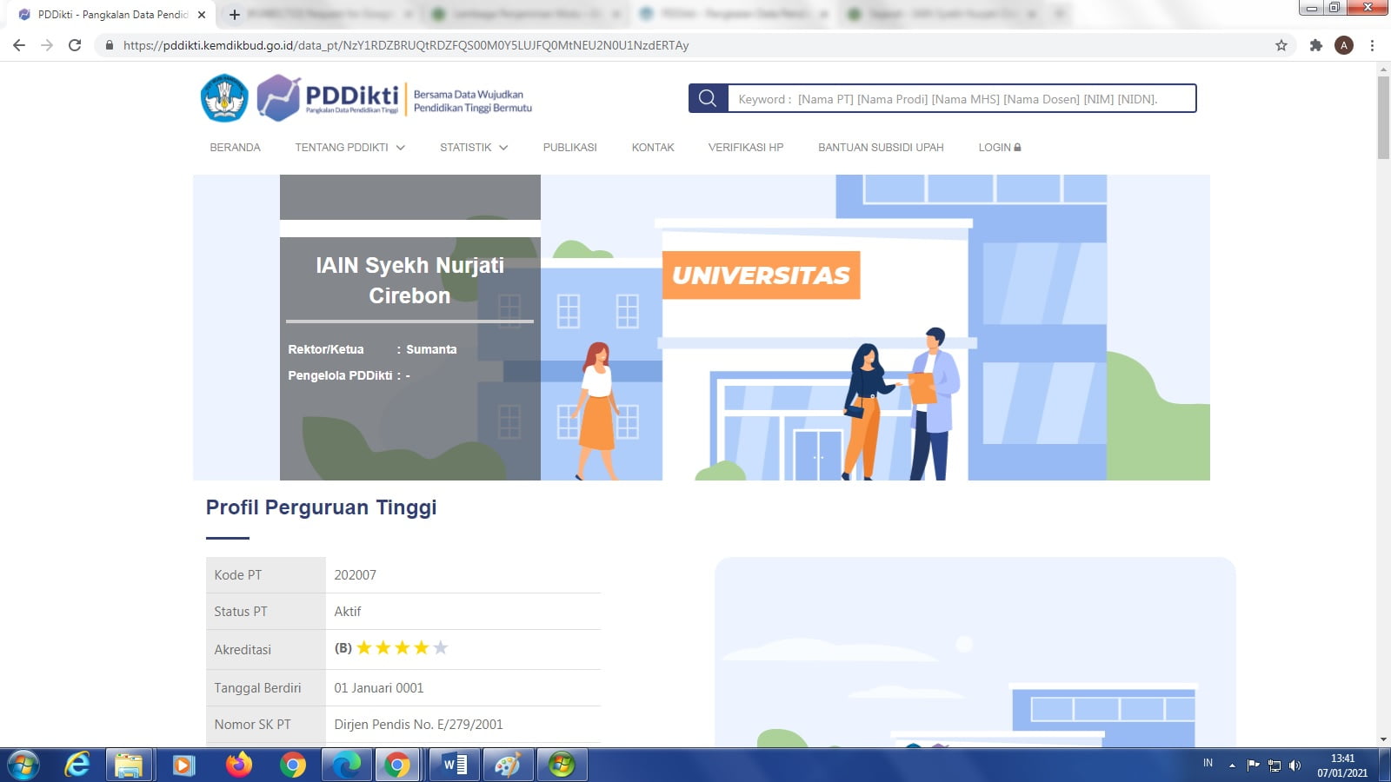Open the user profile avatar
The height and width of the screenshot is (782, 1391).
pyautogui.click(x=1343, y=45)
